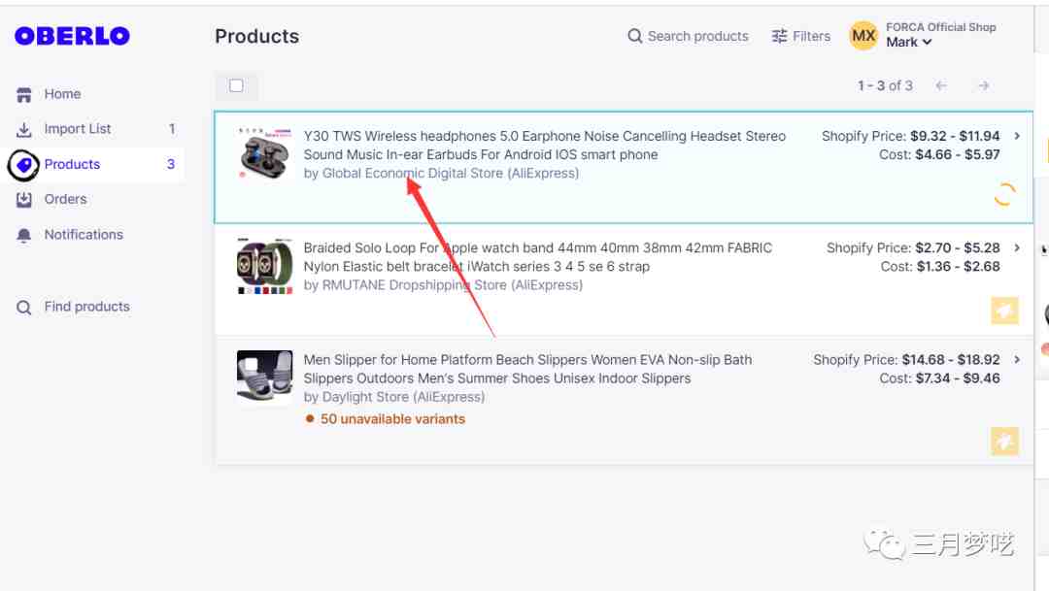
Task: Select Products in the sidebar
Action: pyautogui.click(x=72, y=164)
